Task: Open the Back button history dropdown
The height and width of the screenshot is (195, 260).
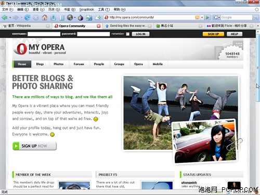Action: pos(10,18)
